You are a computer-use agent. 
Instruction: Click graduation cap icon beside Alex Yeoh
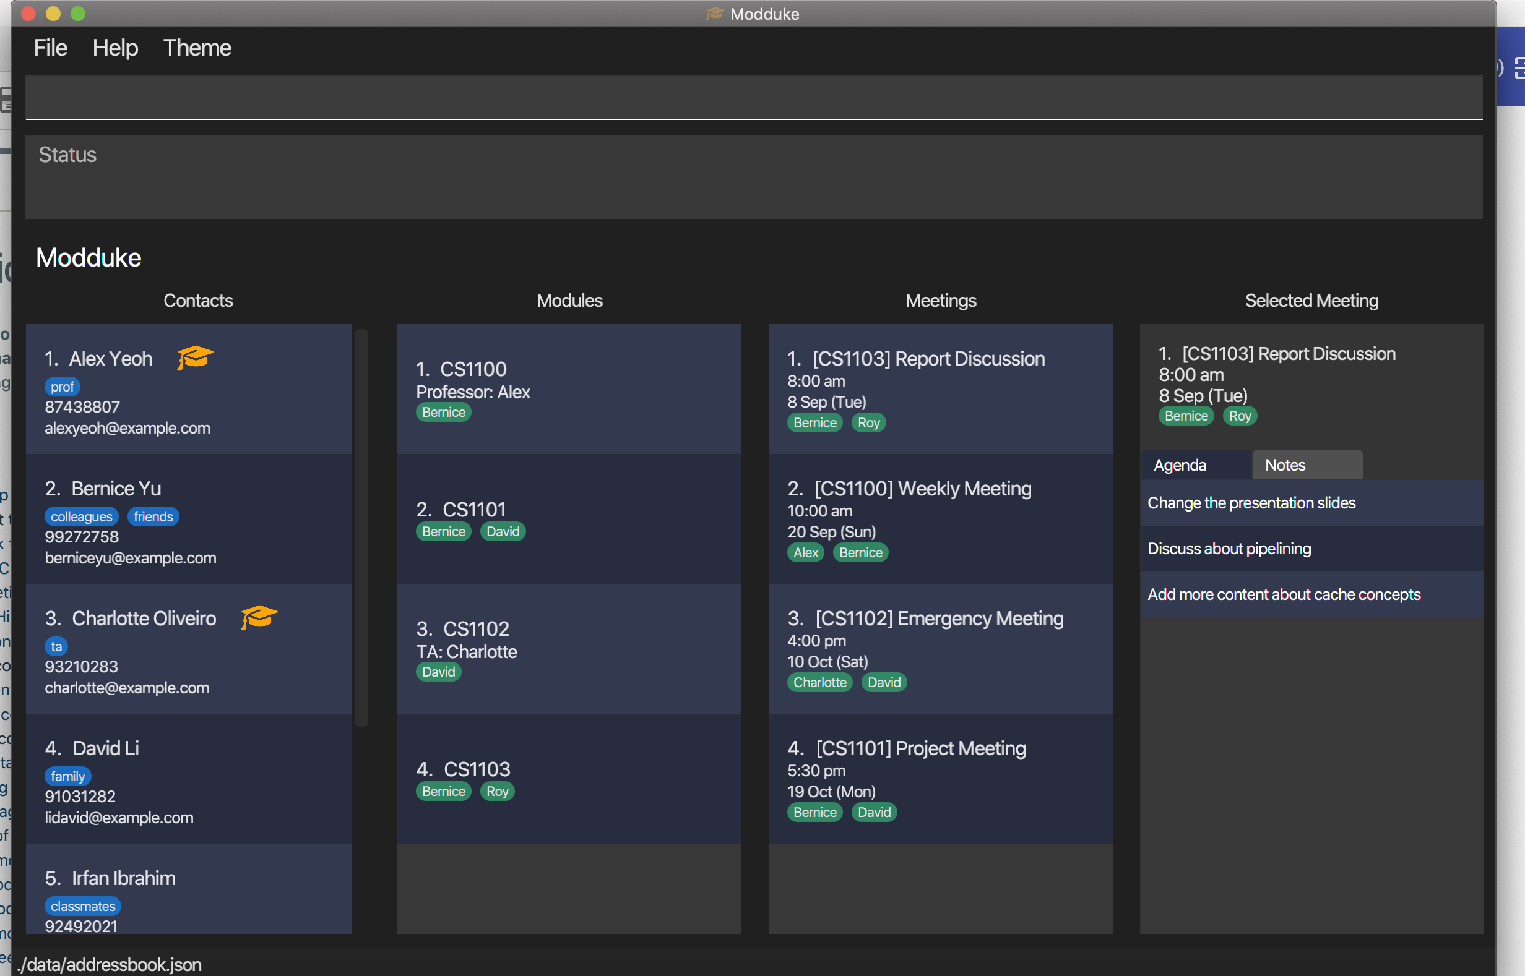coord(196,358)
